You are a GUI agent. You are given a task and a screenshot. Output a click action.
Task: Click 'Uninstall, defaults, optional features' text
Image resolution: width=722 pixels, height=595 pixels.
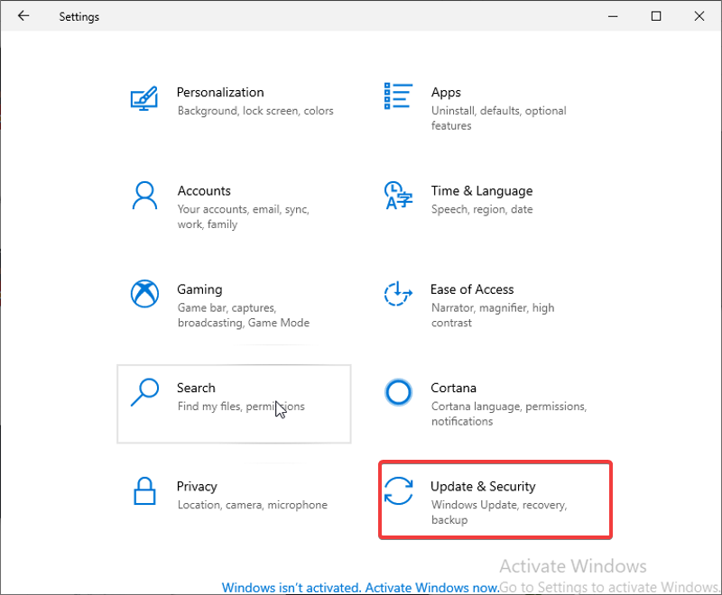pyautogui.click(x=499, y=118)
